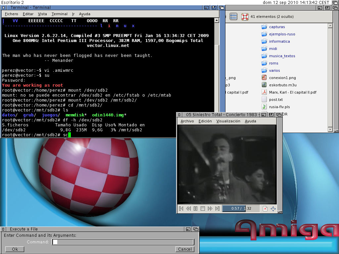Click the Terminal window close gadget

click(x=3, y=8)
